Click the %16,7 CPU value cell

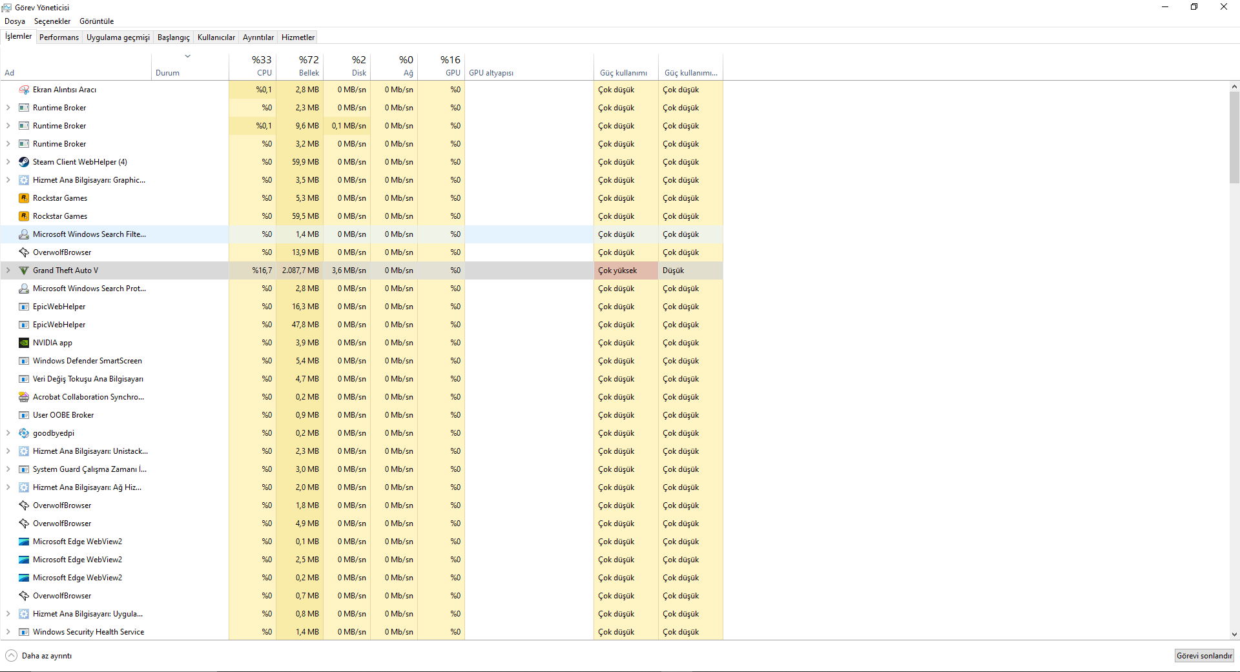tap(253, 270)
